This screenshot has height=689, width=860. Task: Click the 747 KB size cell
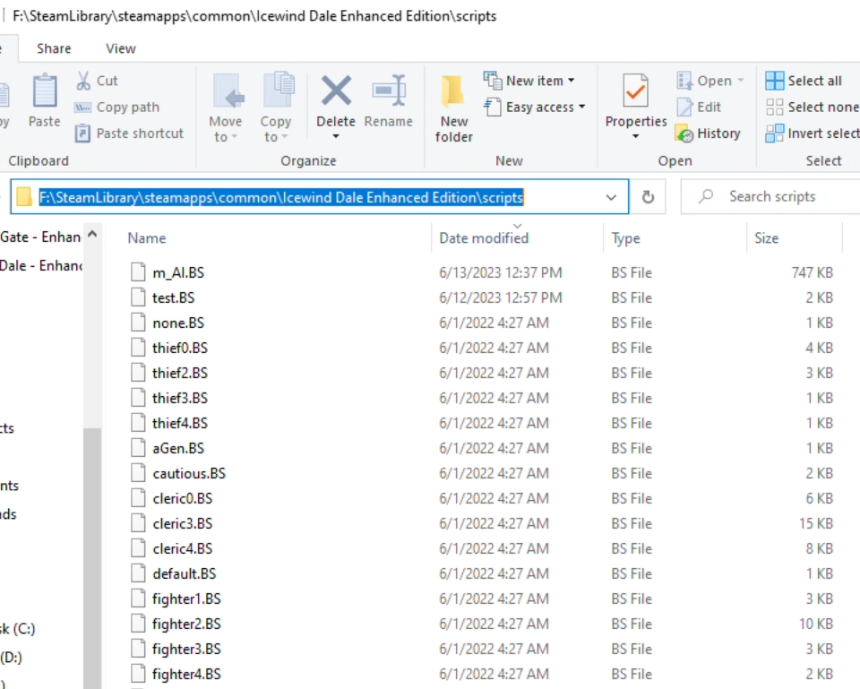point(813,272)
